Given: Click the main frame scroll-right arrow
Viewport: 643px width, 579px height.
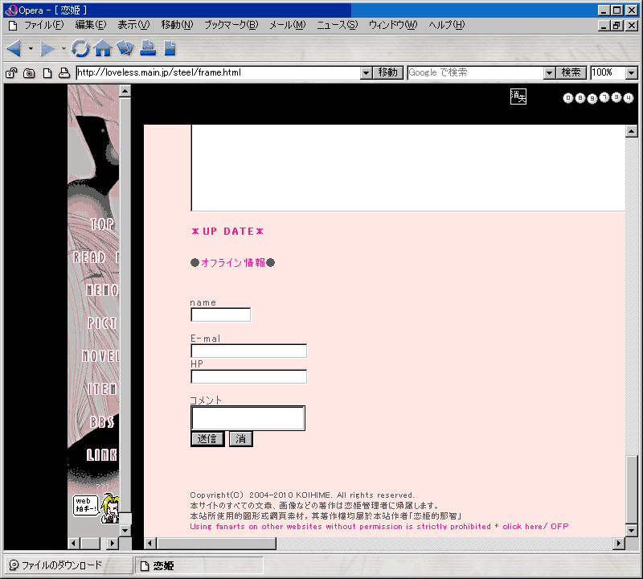Looking at the screenshot, I should pyautogui.click(x=619, y=544).
